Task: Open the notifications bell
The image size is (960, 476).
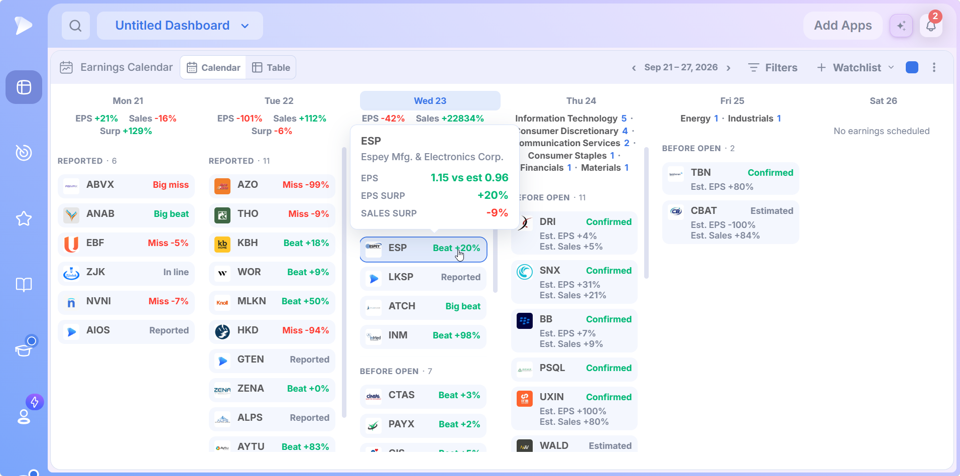Action: [x=931, y=26]
